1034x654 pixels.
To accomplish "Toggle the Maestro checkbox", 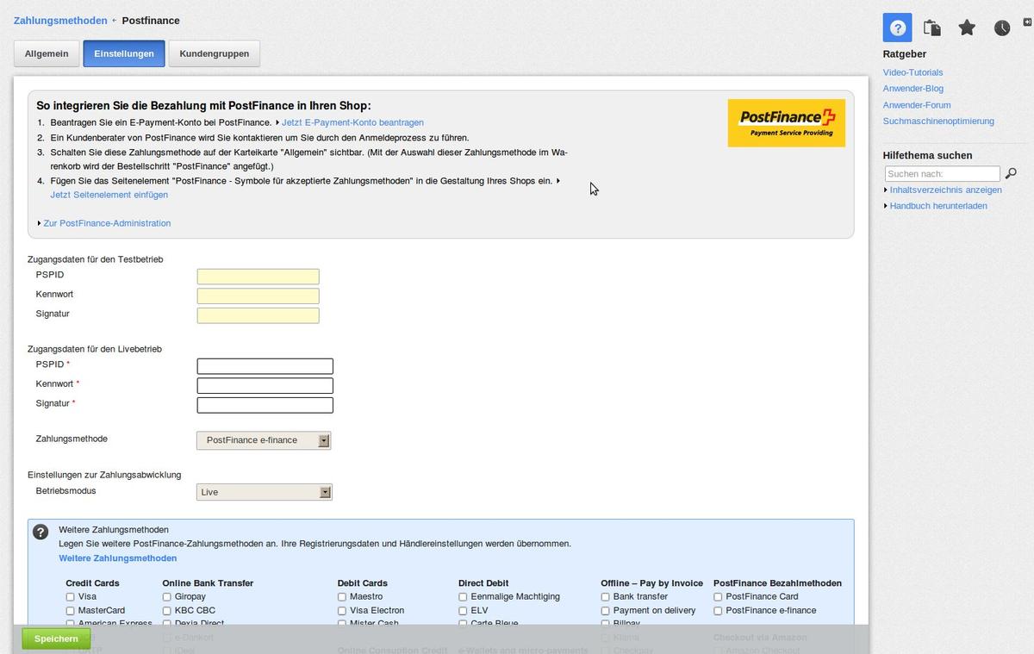I will click(342, 596).
